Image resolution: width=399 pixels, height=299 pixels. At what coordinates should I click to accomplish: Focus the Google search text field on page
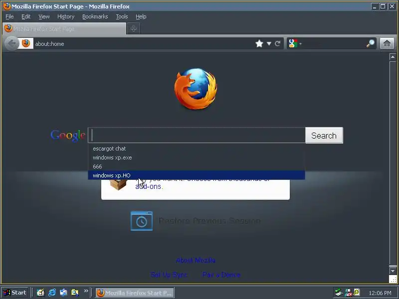197,135
